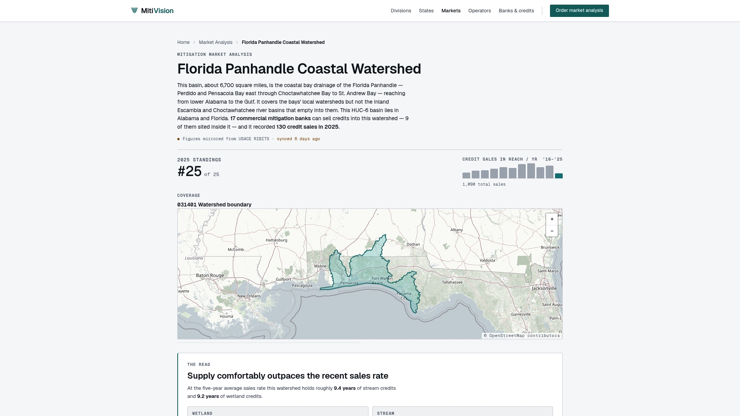Image resolution: width=740 pixels, height=416 pixels.
Task: Select the highlighted 2025 credit sales bar
Action: pyautogui.click(x=559, y=176)
